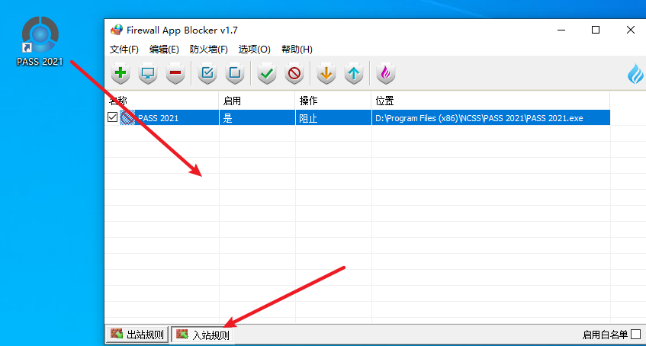Expand the 帮助(H) menu
The image size is (646, 346).
297,50
